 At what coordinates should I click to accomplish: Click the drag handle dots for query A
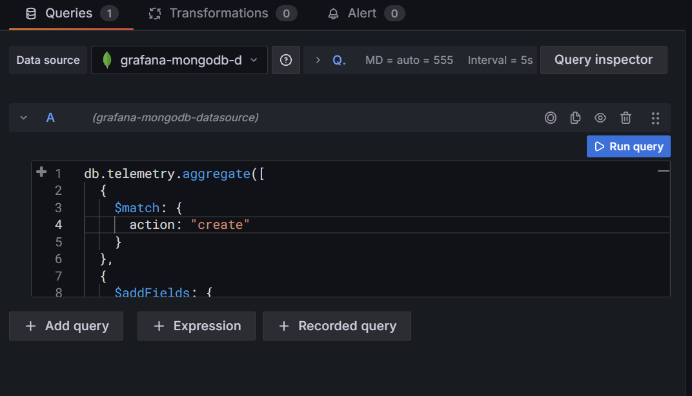(655, 118)
